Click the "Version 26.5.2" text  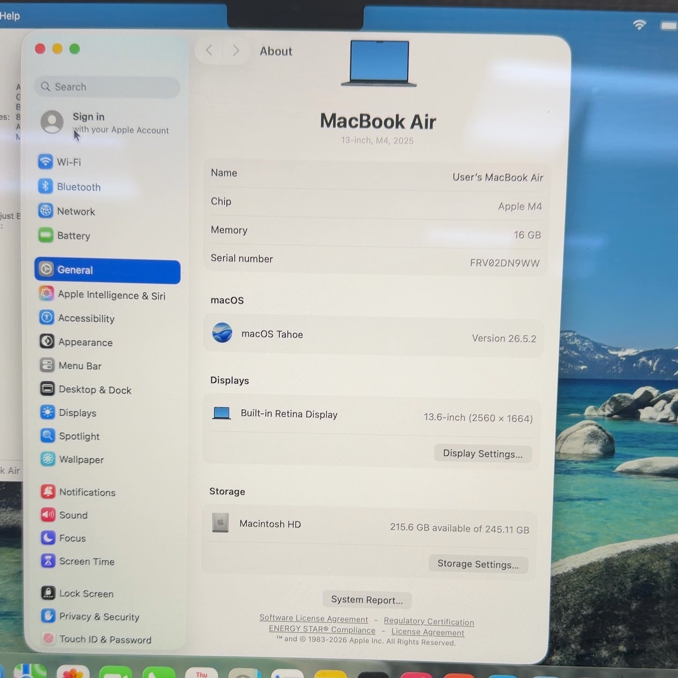[504, 338]
